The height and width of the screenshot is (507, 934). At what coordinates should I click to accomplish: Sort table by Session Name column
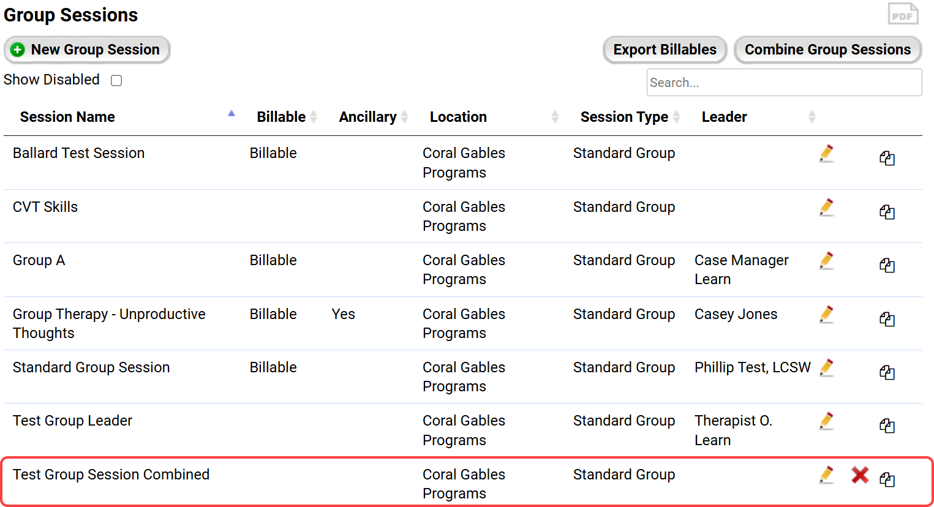[x=67, y=117]
